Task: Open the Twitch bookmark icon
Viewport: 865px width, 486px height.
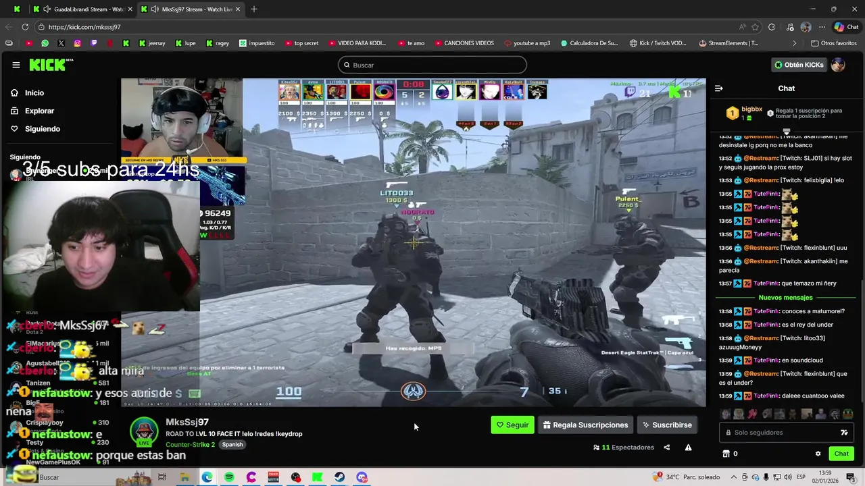Action: [93, 43]
